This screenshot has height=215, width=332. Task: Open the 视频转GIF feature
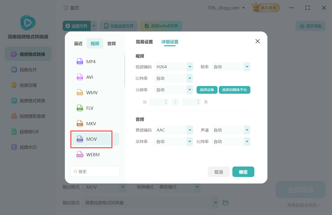(x=28, y=131)
